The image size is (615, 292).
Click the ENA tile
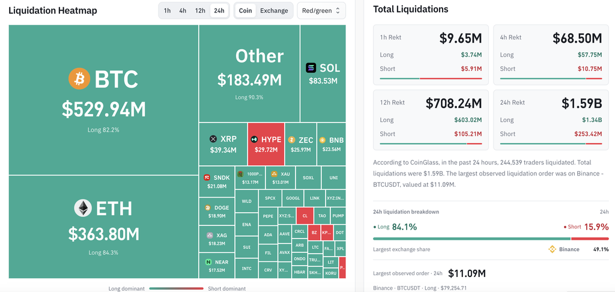coord(247,225)
